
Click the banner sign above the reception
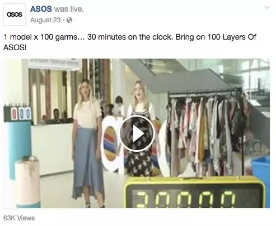pyautogui.click(x=54, y=64)
